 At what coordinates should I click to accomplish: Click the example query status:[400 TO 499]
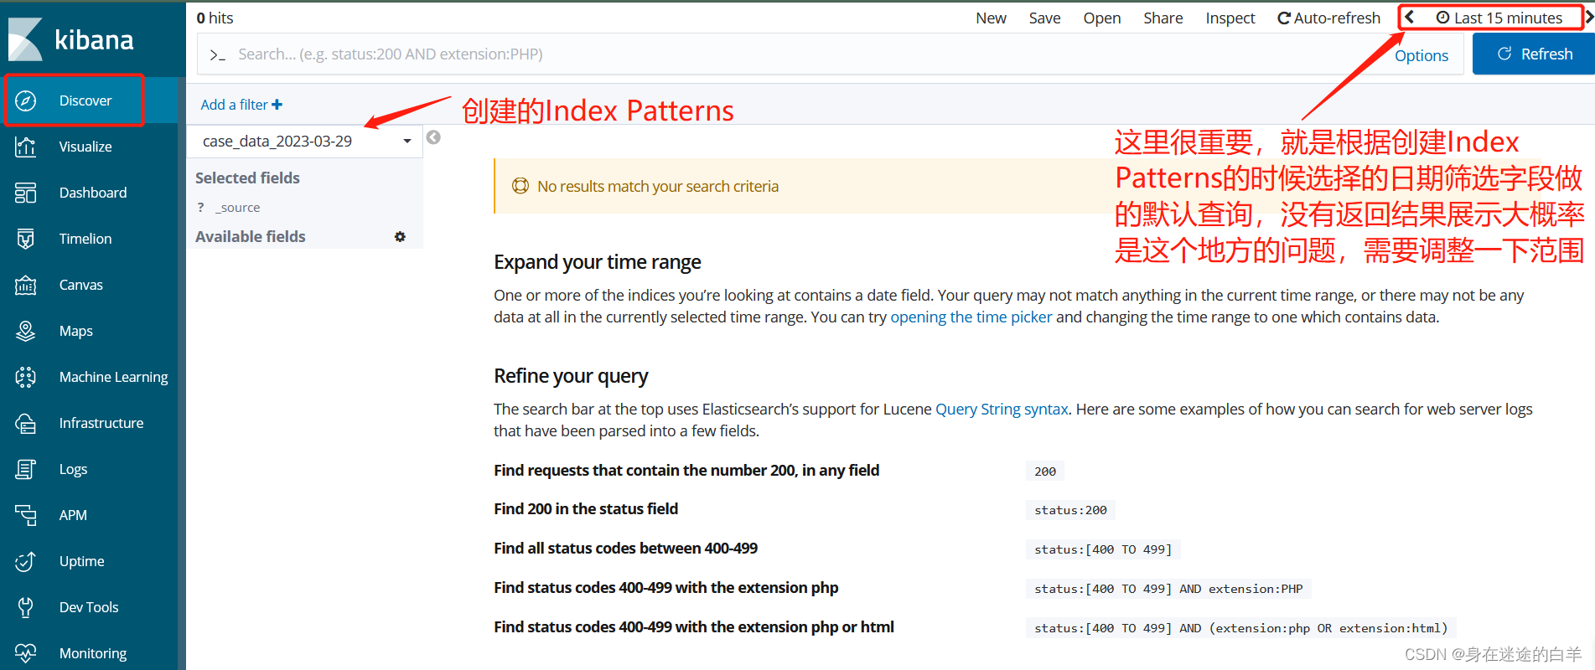coord(1103,549)
